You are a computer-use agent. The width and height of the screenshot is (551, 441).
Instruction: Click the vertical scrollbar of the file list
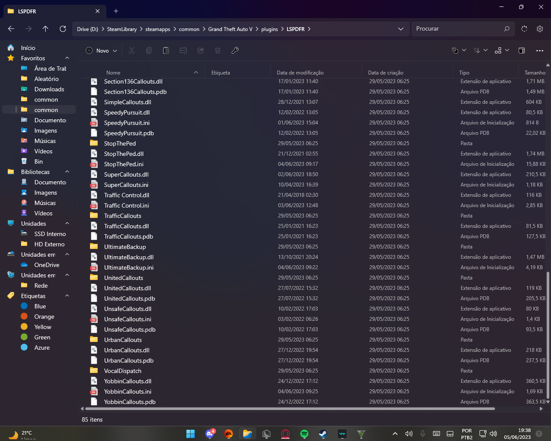[x=548, y=335]
